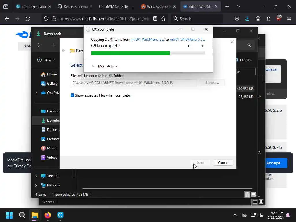Image resolution: width=296 pixels, height=222 pixels.
Task: Go back in Firefox
Action: tap(7, 19)
